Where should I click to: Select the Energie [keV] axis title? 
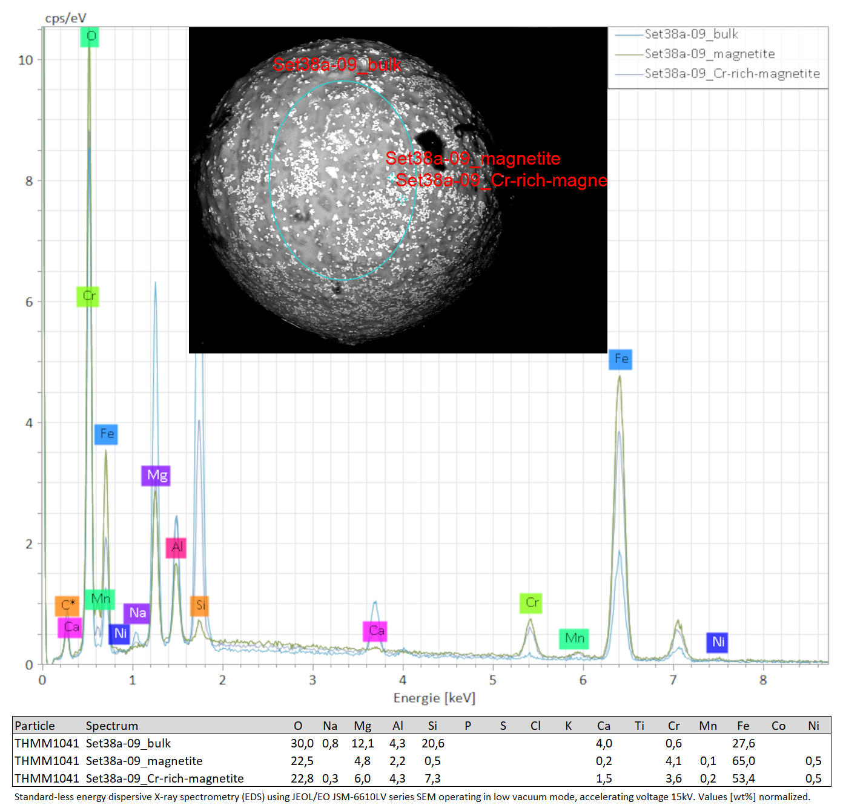click(x=434, y=698)
